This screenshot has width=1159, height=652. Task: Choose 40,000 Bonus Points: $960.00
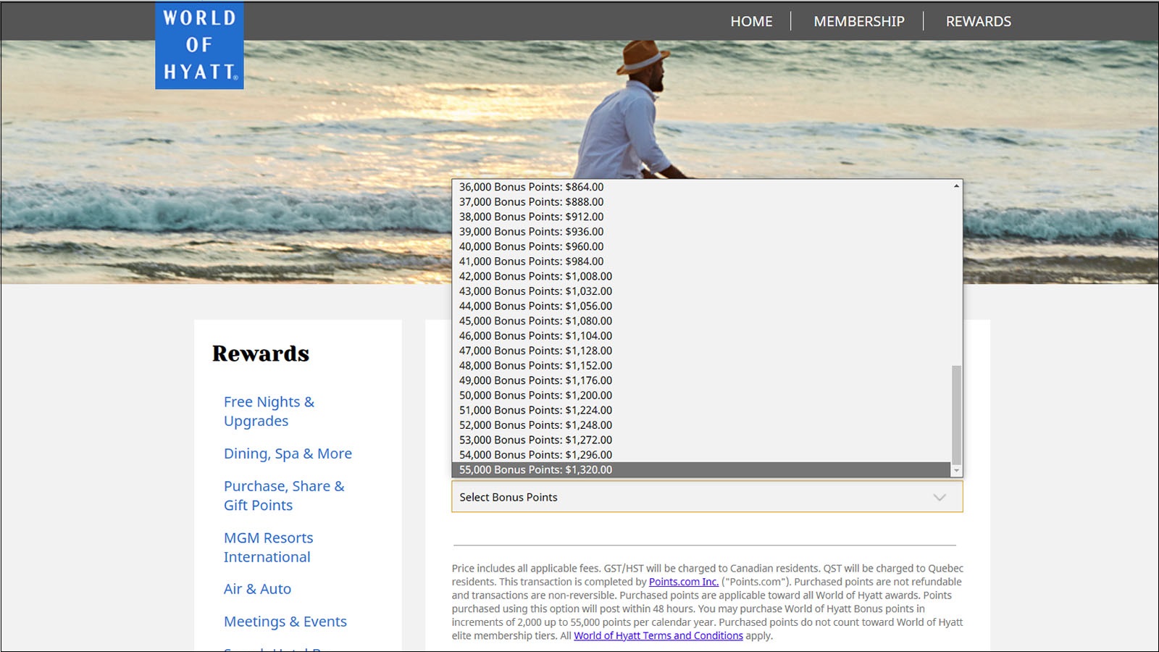(x=701, y=246)
